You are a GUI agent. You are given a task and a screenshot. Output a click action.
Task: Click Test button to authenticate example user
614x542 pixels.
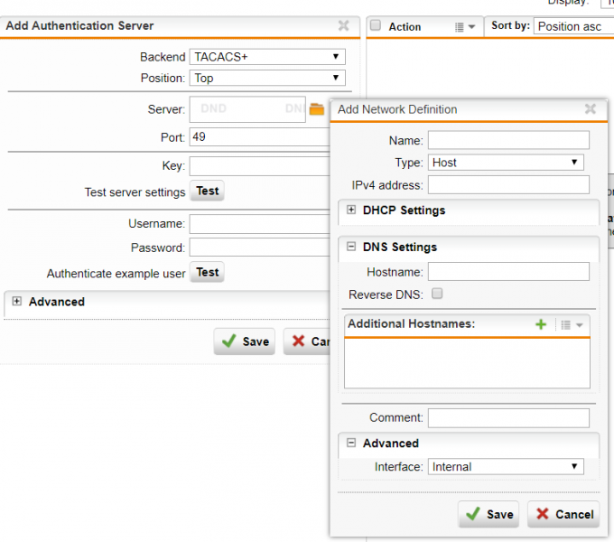[x=207, y=272]
